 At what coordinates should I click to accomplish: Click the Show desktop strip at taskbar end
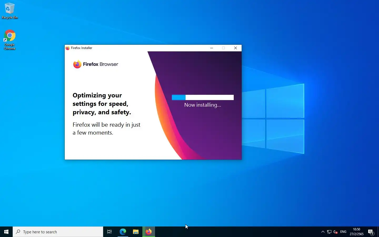pos(378,232)
